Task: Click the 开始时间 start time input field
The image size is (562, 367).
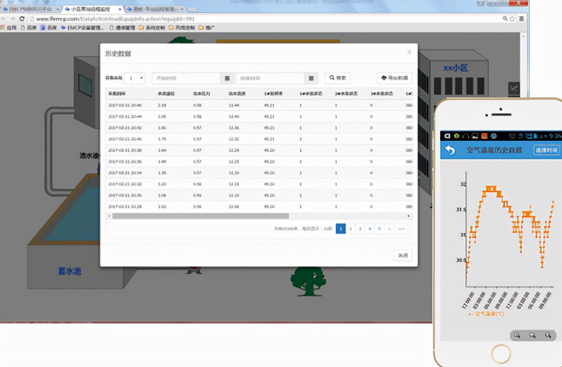Action: coord(187,78)
